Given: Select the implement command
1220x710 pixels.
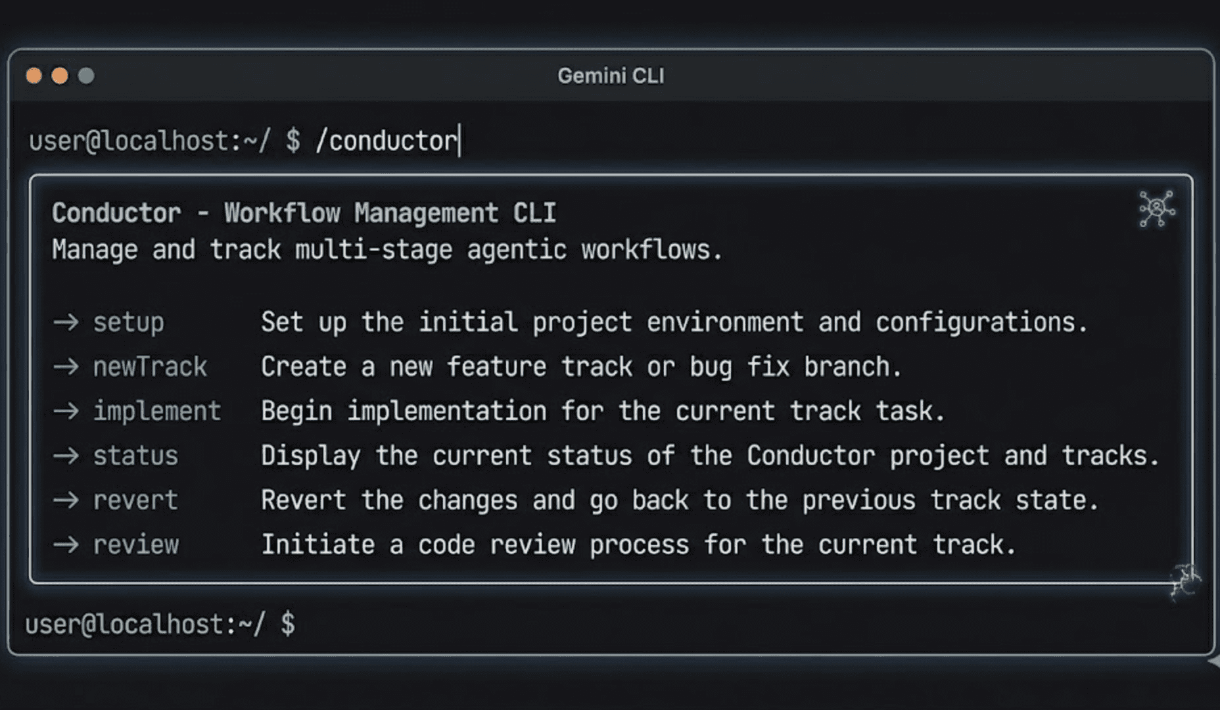Looking at the screenshot, I should click(x=157, y=412).
